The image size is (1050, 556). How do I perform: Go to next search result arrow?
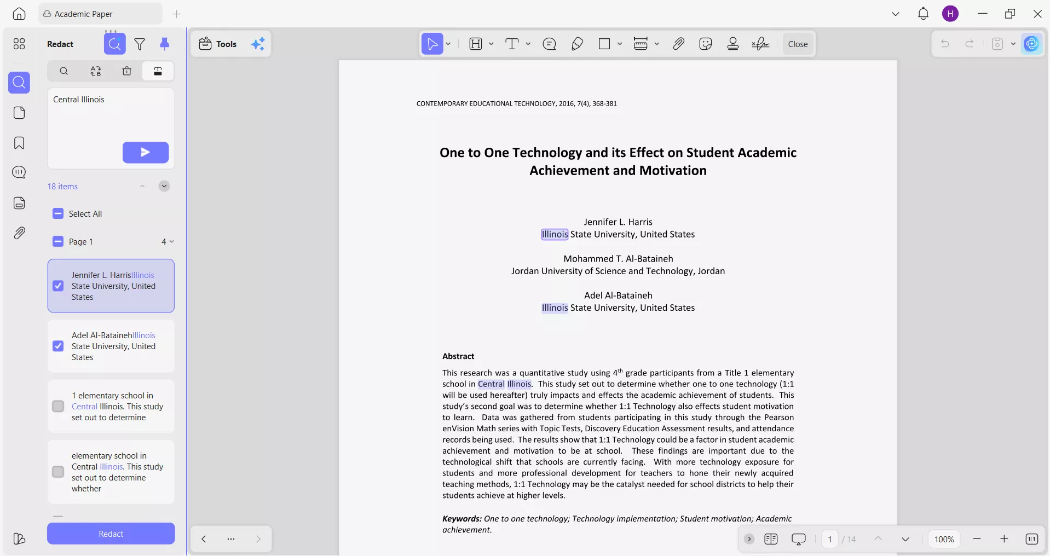click(x=164, y=186)
